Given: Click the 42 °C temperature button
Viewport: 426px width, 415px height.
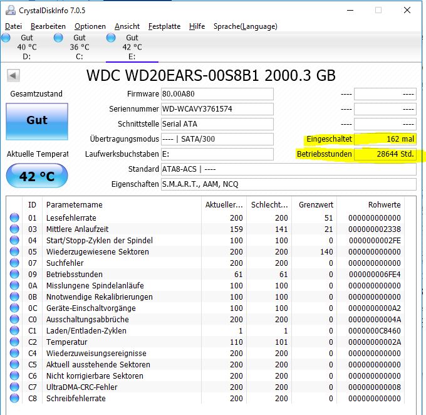Looking at the screenshot, I should [x=37, y=176].
